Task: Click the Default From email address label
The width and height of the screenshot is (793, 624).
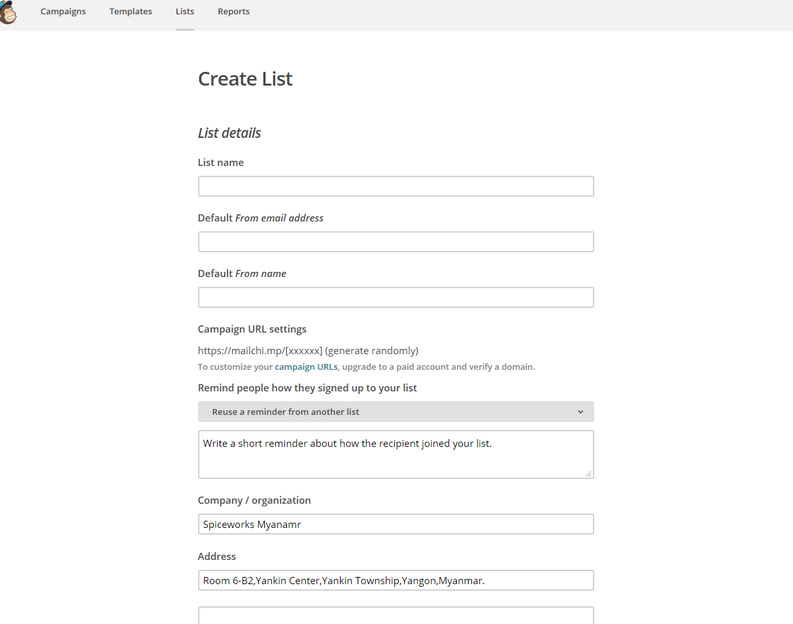Action: click(x=261, y=218)
